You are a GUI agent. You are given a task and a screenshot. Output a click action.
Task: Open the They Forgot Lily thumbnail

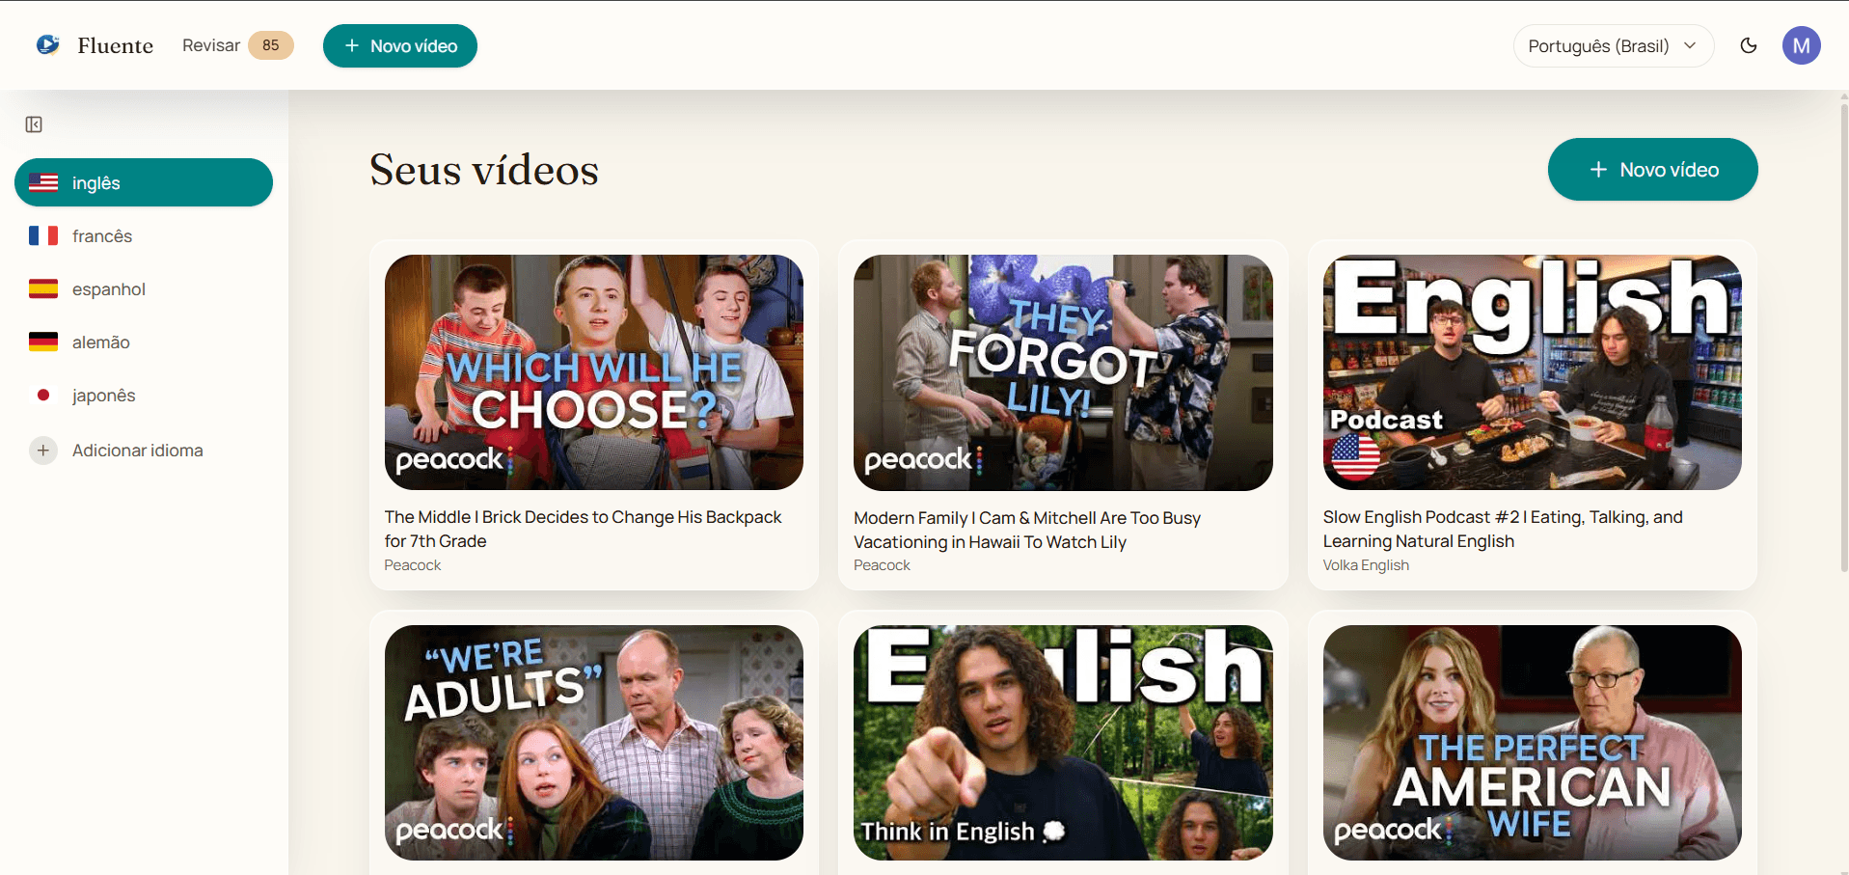point(1063,372)
